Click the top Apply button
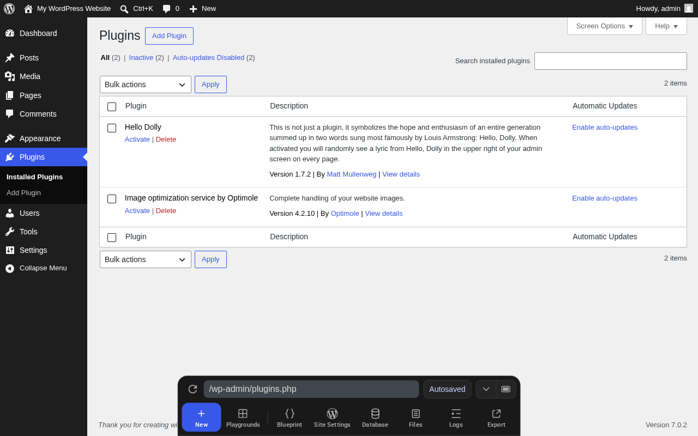 point(210,84)
